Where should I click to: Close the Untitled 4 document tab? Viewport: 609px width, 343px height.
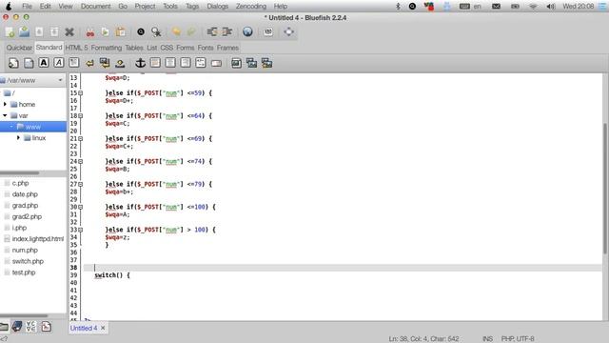[103, 328]
